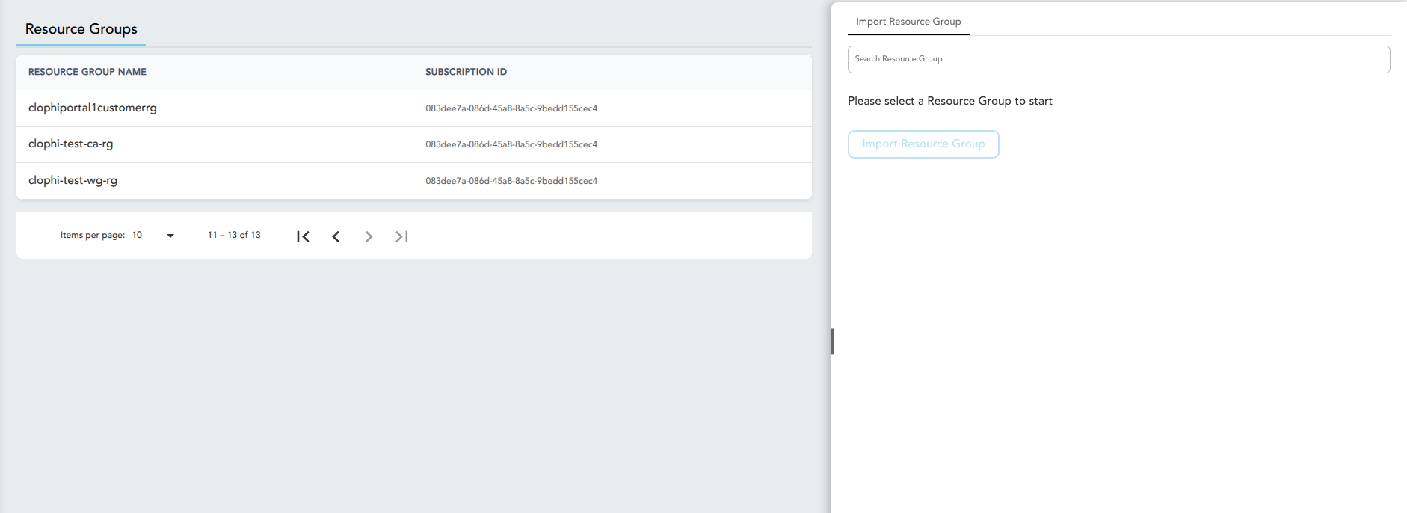Click subscription ID of clophi-test-ca-rg
The height and width of the screenshot is (513, 1407).
pyautogui.click(x=511, y=144)
